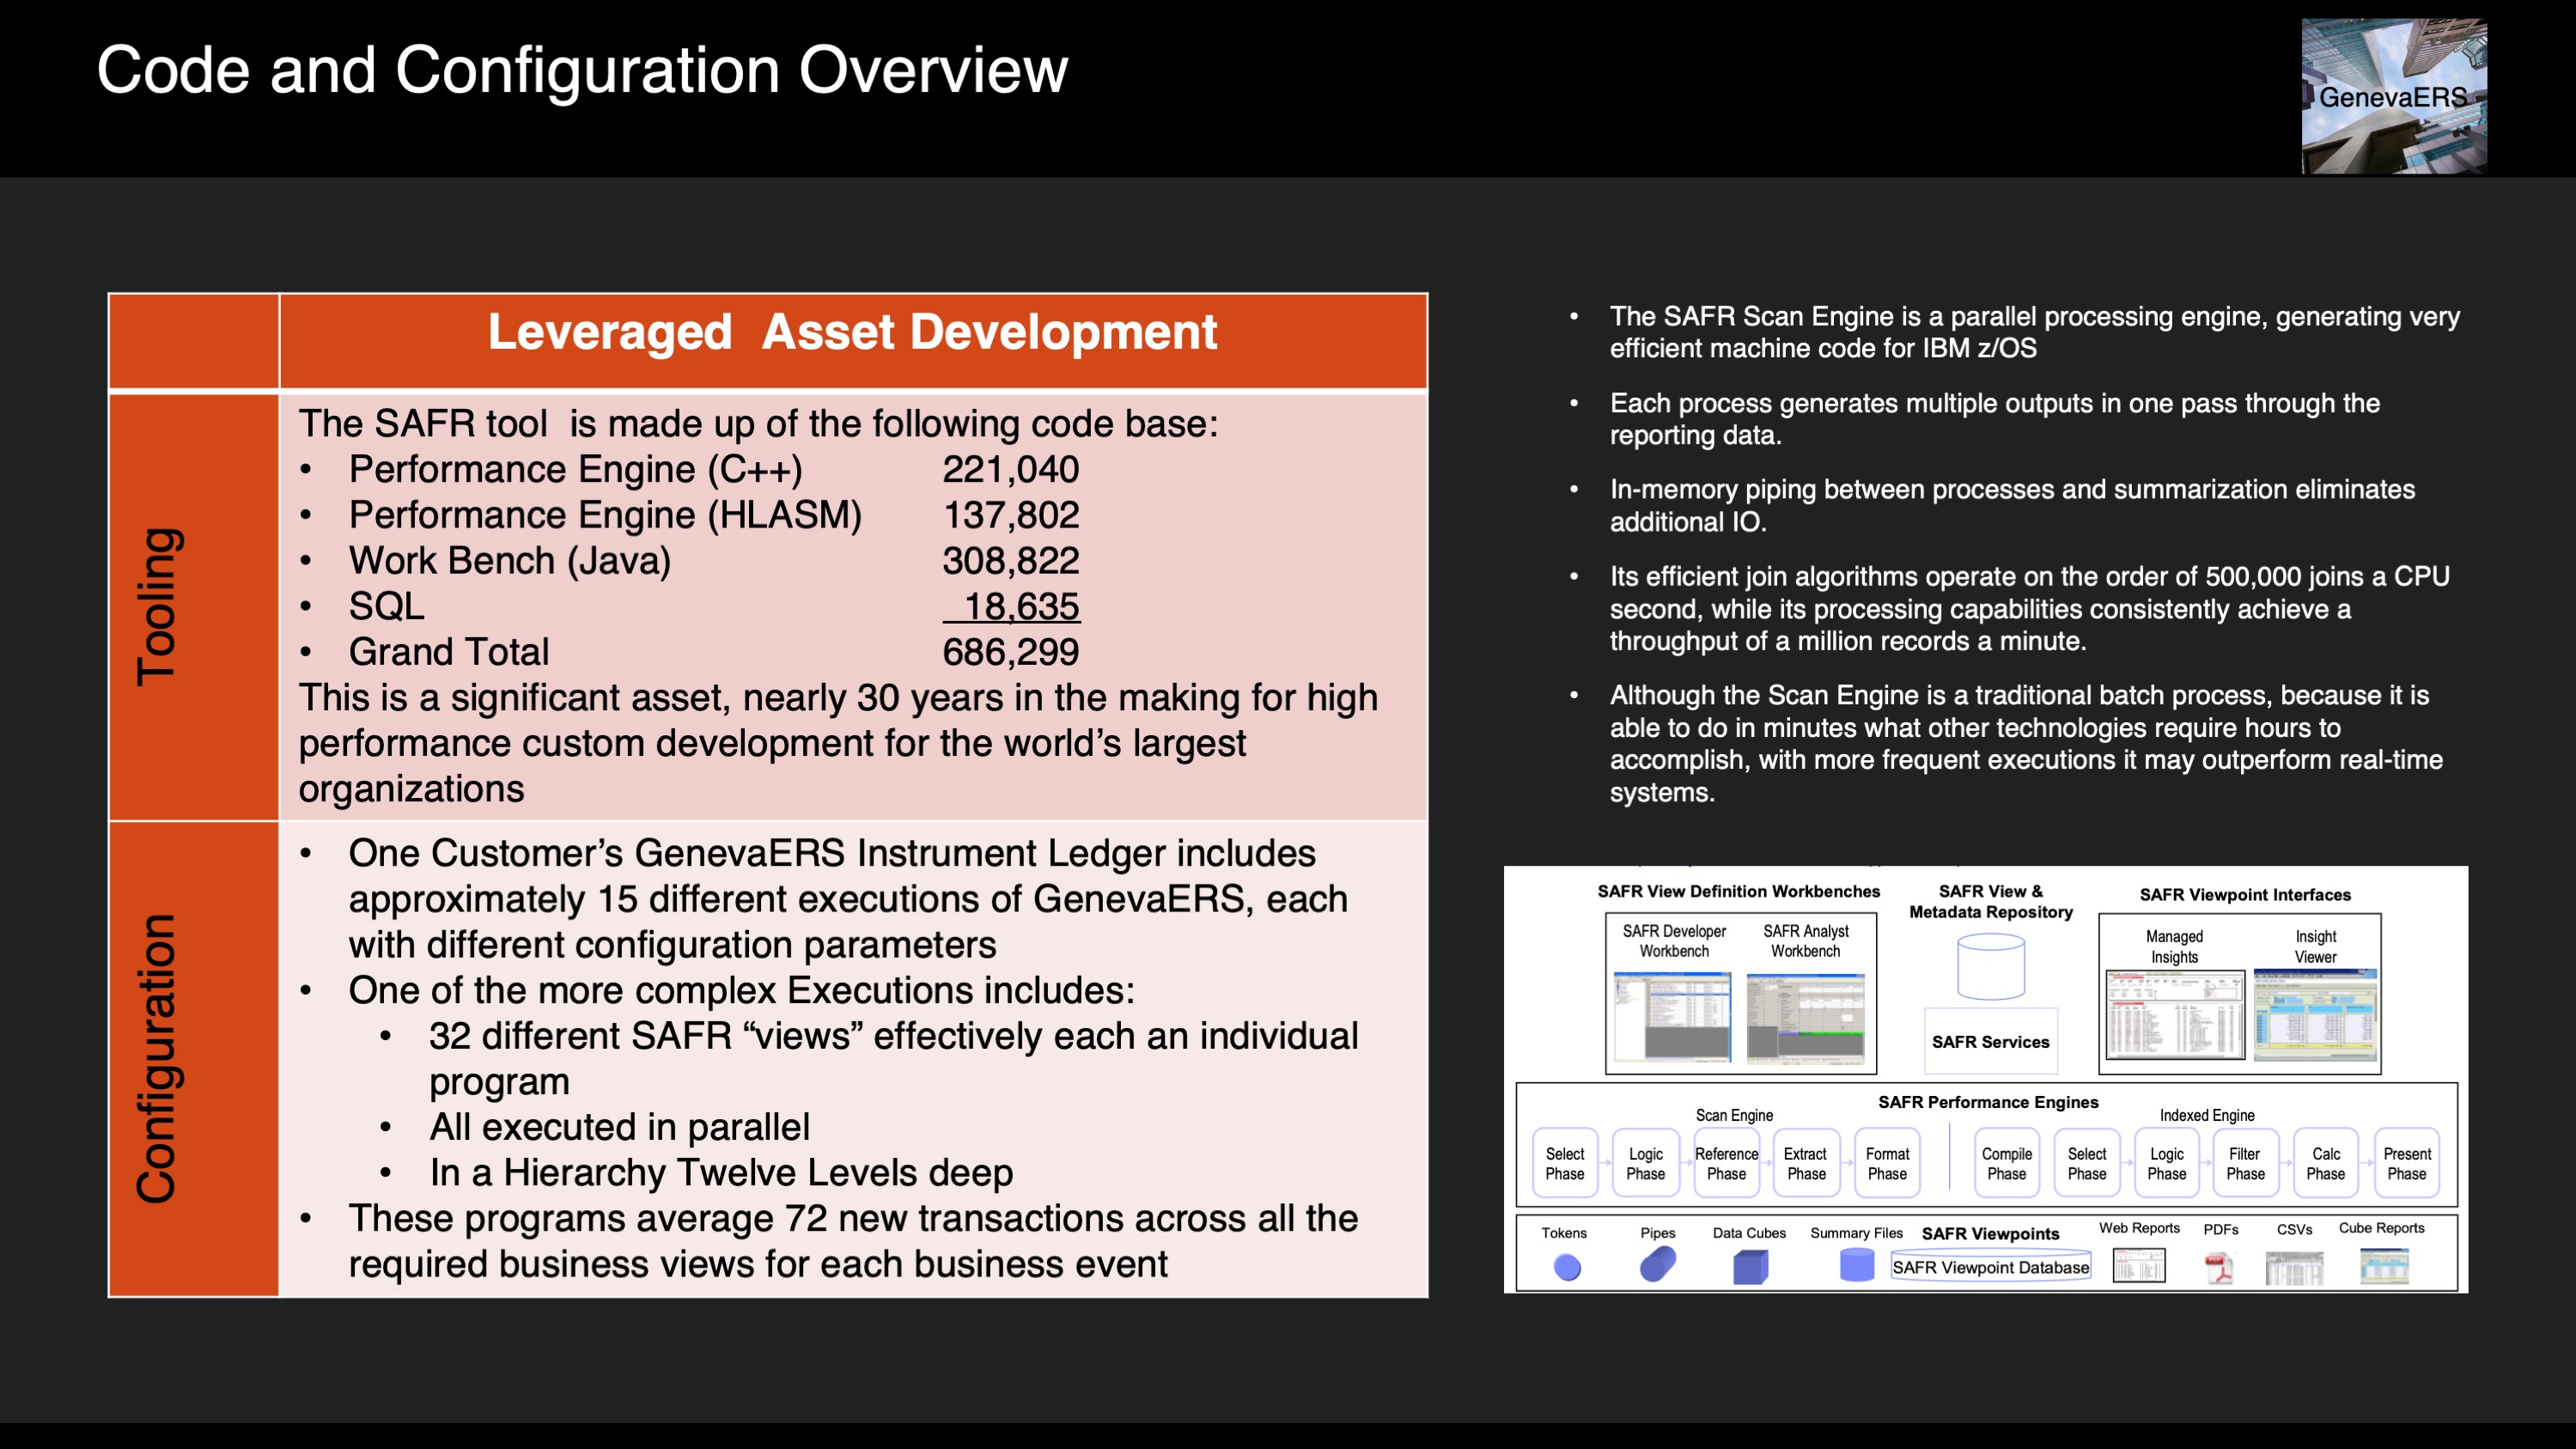Click the SAFR Analyst Workbench screenshot
Image resolution: width=2576 pixels, height=1449 pixels.
tap(1805, 1017)
